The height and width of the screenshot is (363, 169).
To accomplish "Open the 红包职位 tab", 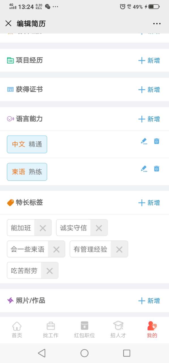I will (x=84, y=330).
